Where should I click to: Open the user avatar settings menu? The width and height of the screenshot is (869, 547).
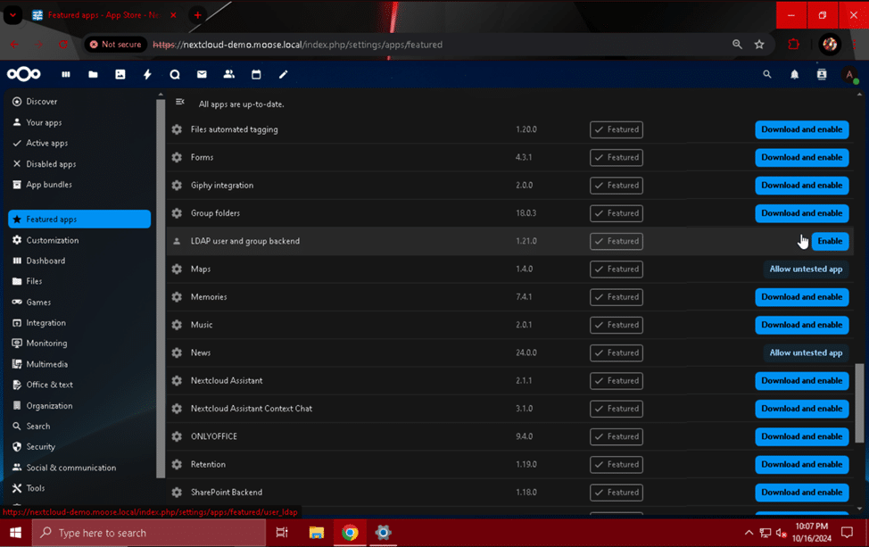(849, 75)
